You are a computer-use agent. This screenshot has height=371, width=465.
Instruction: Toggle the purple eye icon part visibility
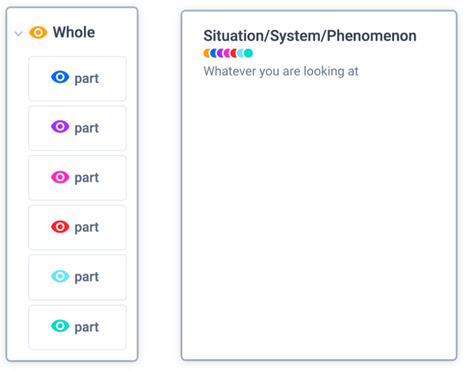(60, 127)
